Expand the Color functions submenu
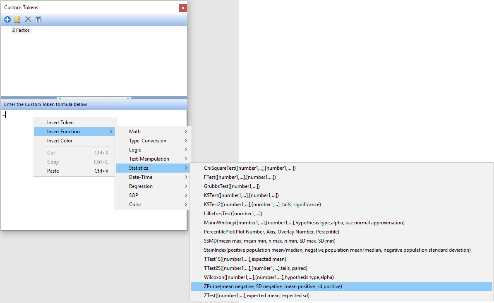Image resolution: width=494 pixels, height=303 pixels. (153, 204)
